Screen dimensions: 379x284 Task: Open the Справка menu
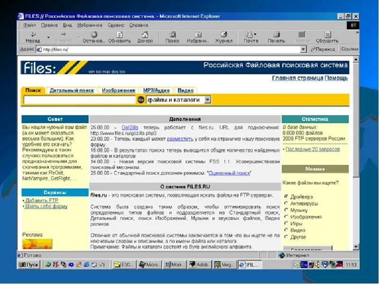click(138, 25)
